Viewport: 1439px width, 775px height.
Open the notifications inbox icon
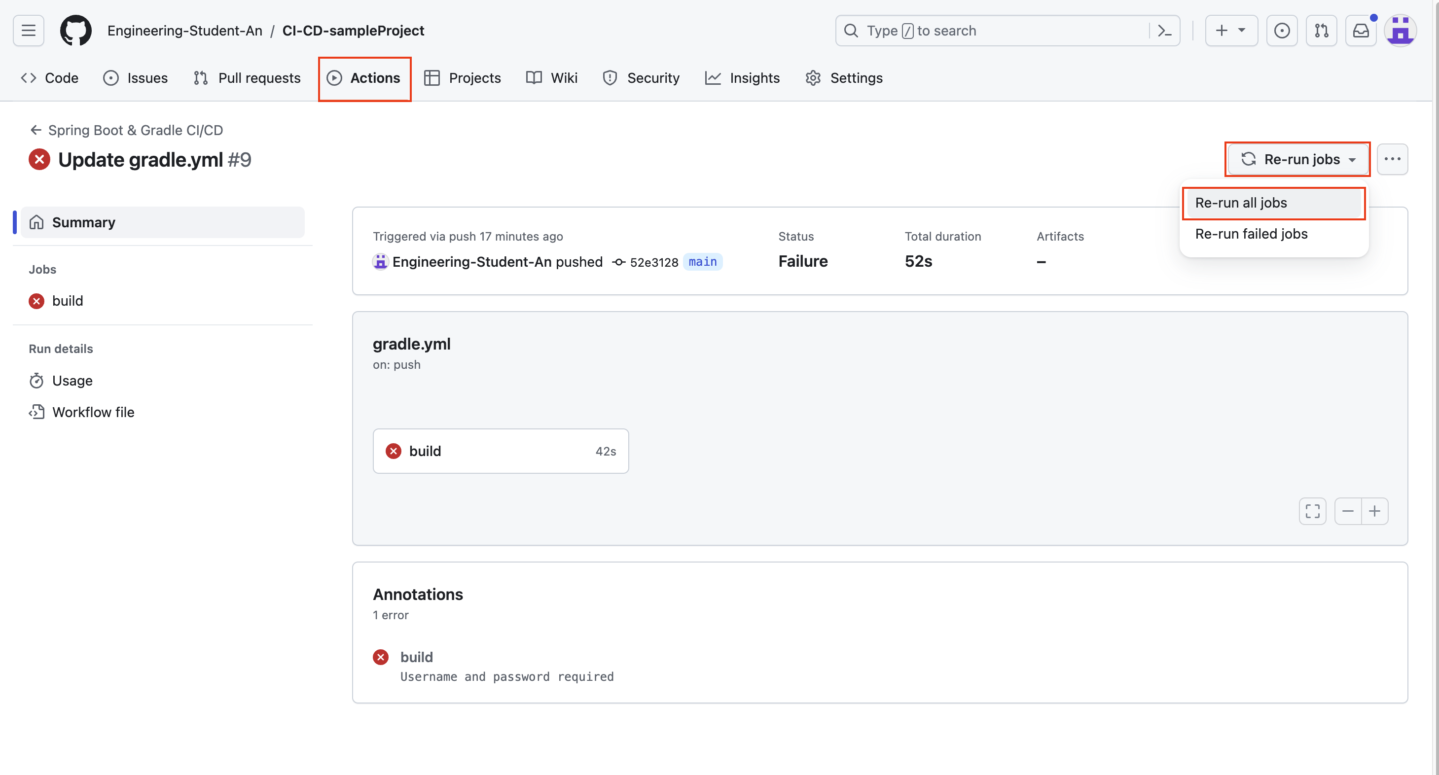point(1360,31)
